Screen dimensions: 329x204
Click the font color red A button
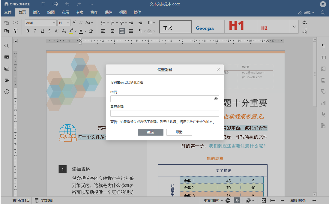(x=81, y=31)
